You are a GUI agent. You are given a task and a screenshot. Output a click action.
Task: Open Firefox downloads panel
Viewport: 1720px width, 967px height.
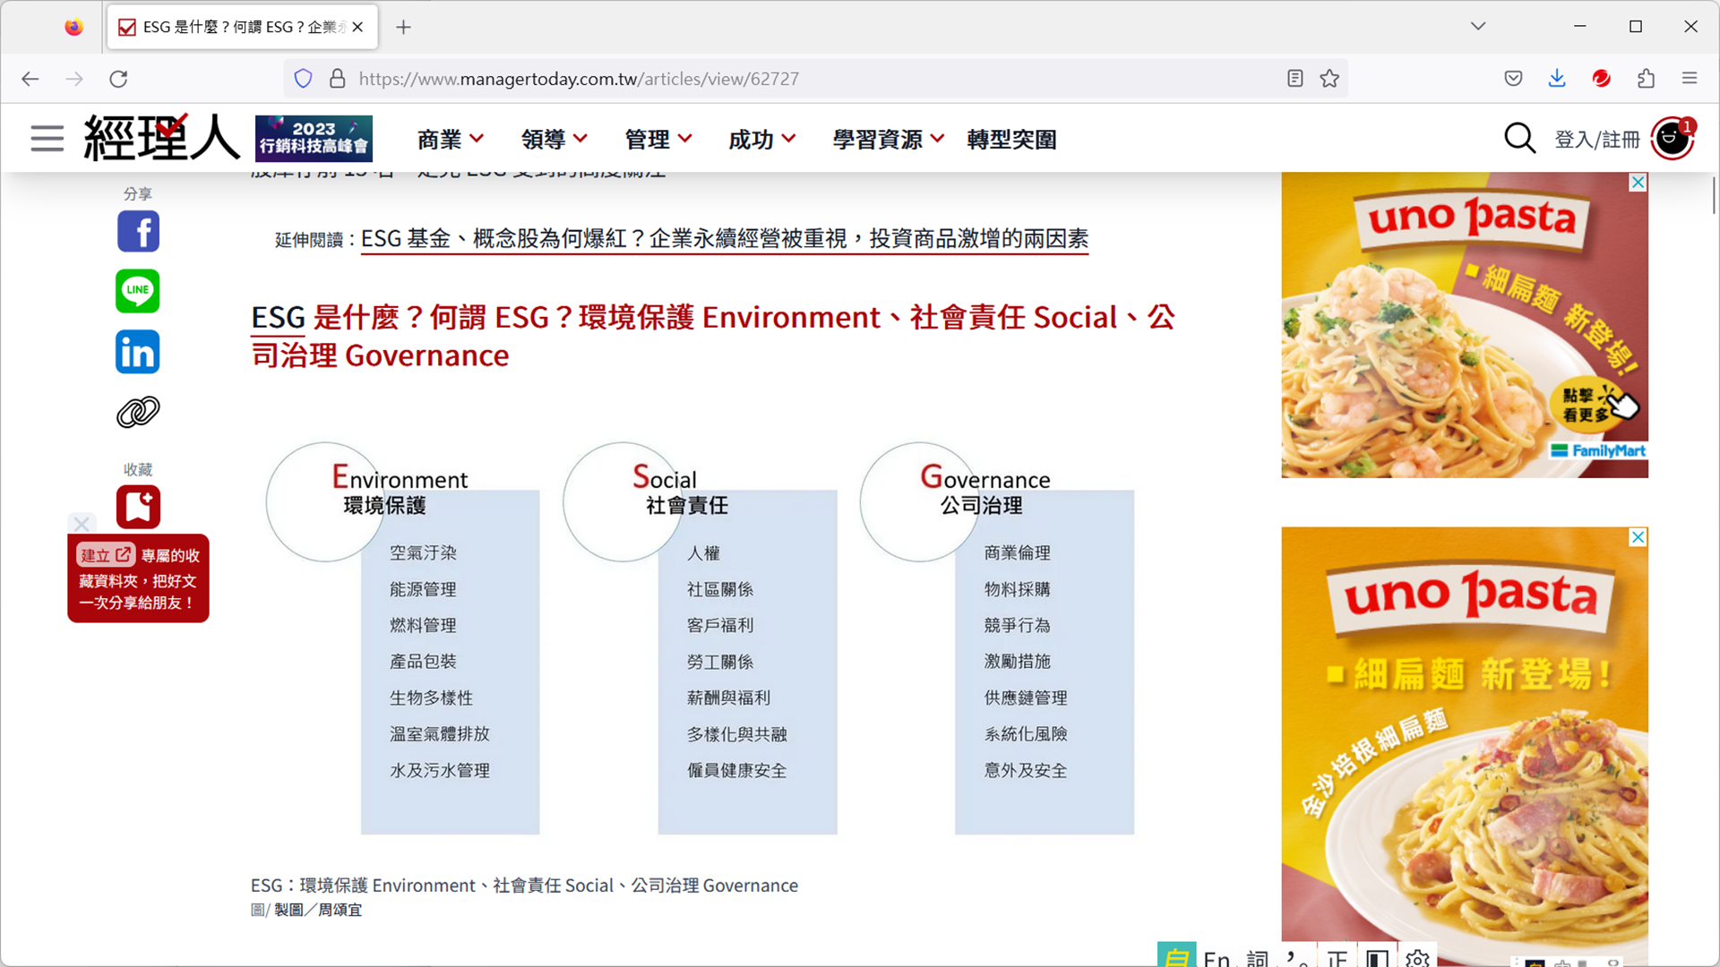[x=1557, y=79]
